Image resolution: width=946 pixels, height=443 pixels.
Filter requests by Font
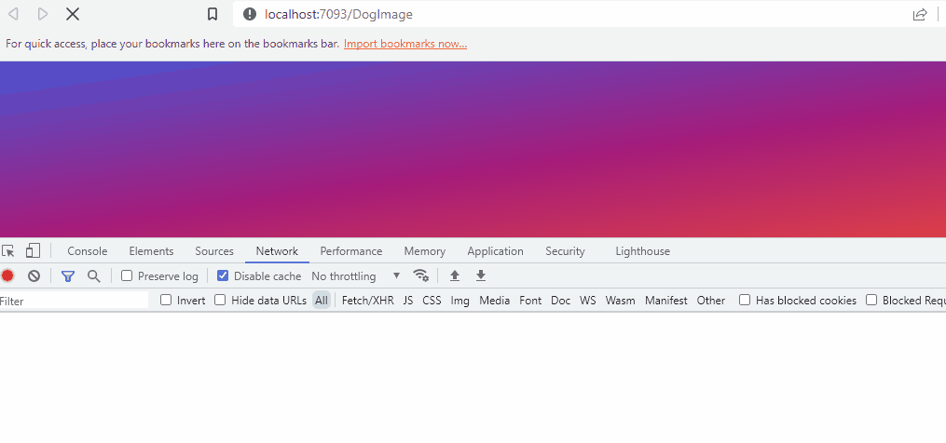tap(530, 301)
